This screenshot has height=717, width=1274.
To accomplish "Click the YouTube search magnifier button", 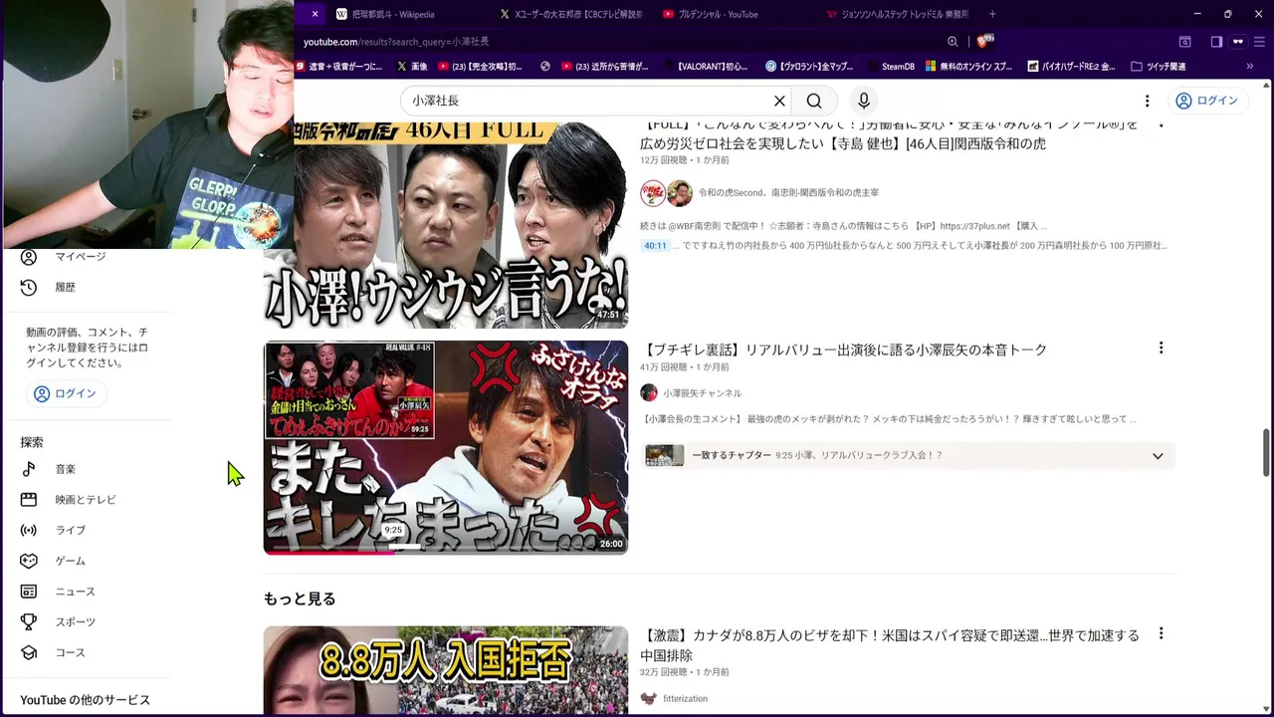I will tap(814, 101).
